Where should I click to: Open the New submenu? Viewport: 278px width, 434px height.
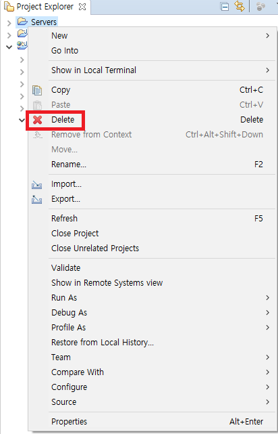(x=152, y=35)
